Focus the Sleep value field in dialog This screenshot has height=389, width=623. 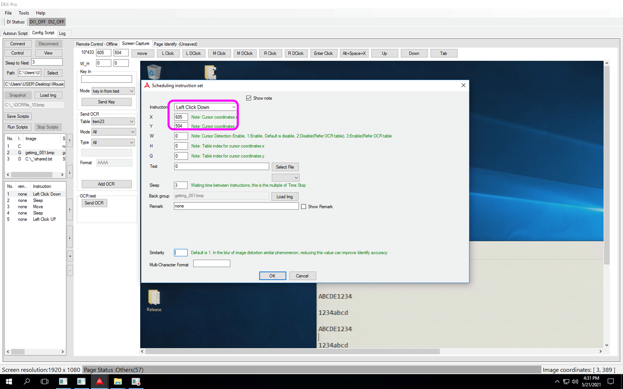coord(181,185)
